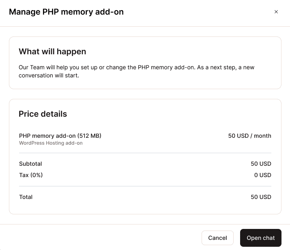
Task: Click the divider line above Subtotal
Action: coord(145,153)
